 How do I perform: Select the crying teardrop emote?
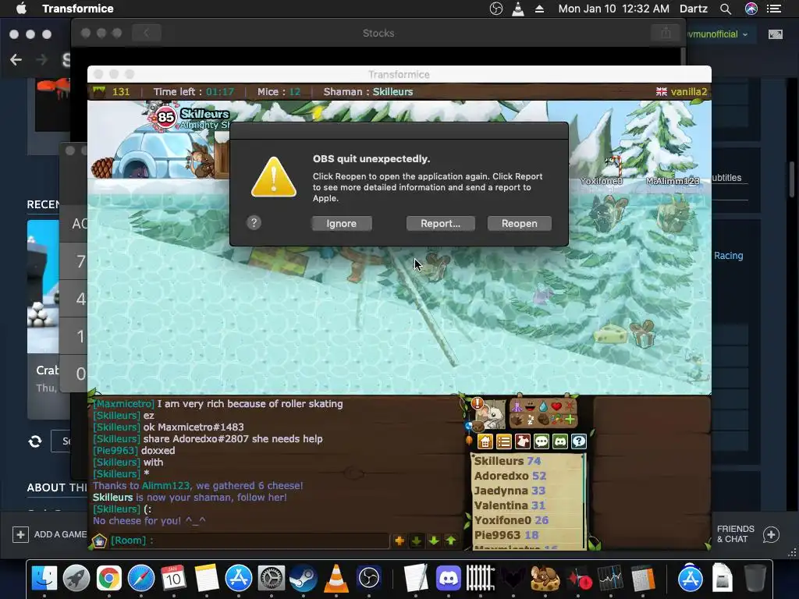[543, 406]
